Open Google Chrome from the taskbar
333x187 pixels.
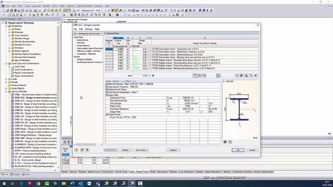[38, 183]
